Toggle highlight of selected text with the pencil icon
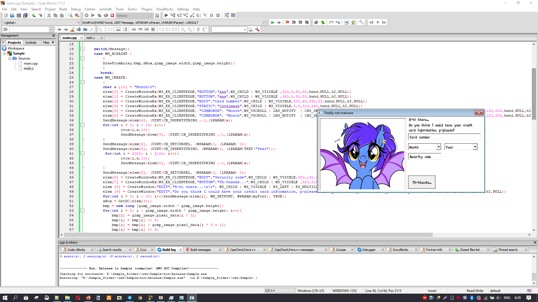The image size is (538, 302). (72, 30)
